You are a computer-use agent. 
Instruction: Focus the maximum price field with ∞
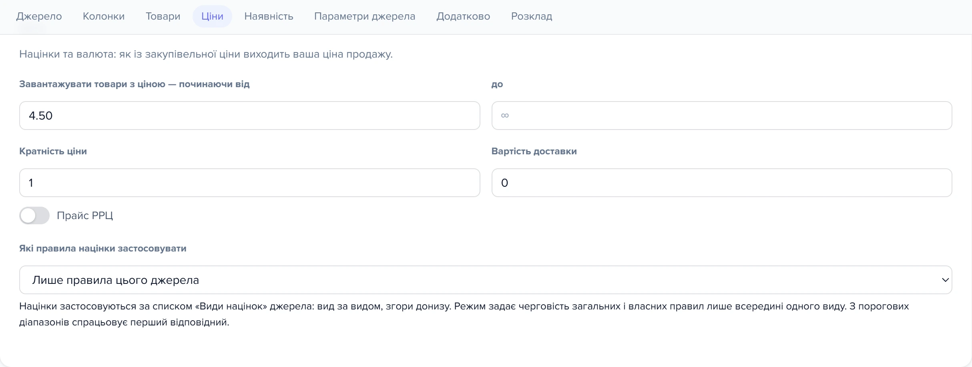[722, 116]
